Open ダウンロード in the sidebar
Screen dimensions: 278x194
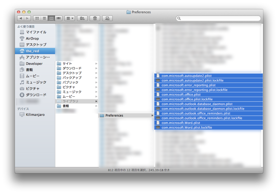click(35, 95)
